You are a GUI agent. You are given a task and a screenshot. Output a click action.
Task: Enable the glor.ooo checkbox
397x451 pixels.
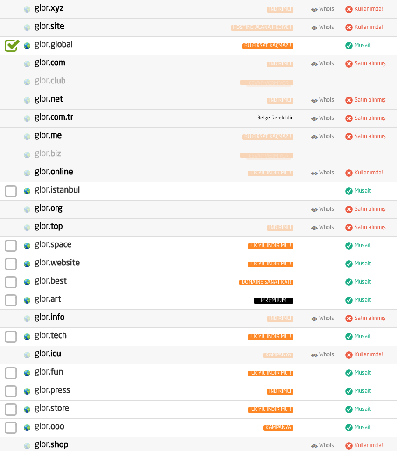pos(11,428)
